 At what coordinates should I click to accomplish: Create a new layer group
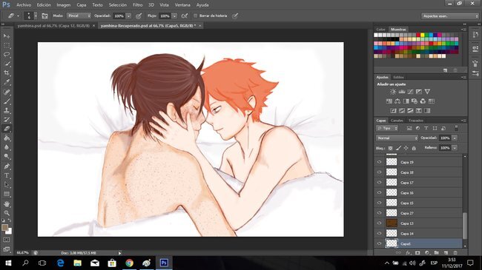tap(437, 253)
